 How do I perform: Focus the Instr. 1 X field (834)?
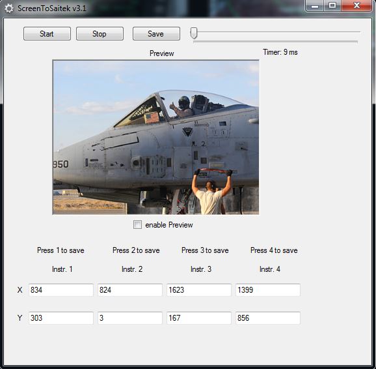coord(61,290)
